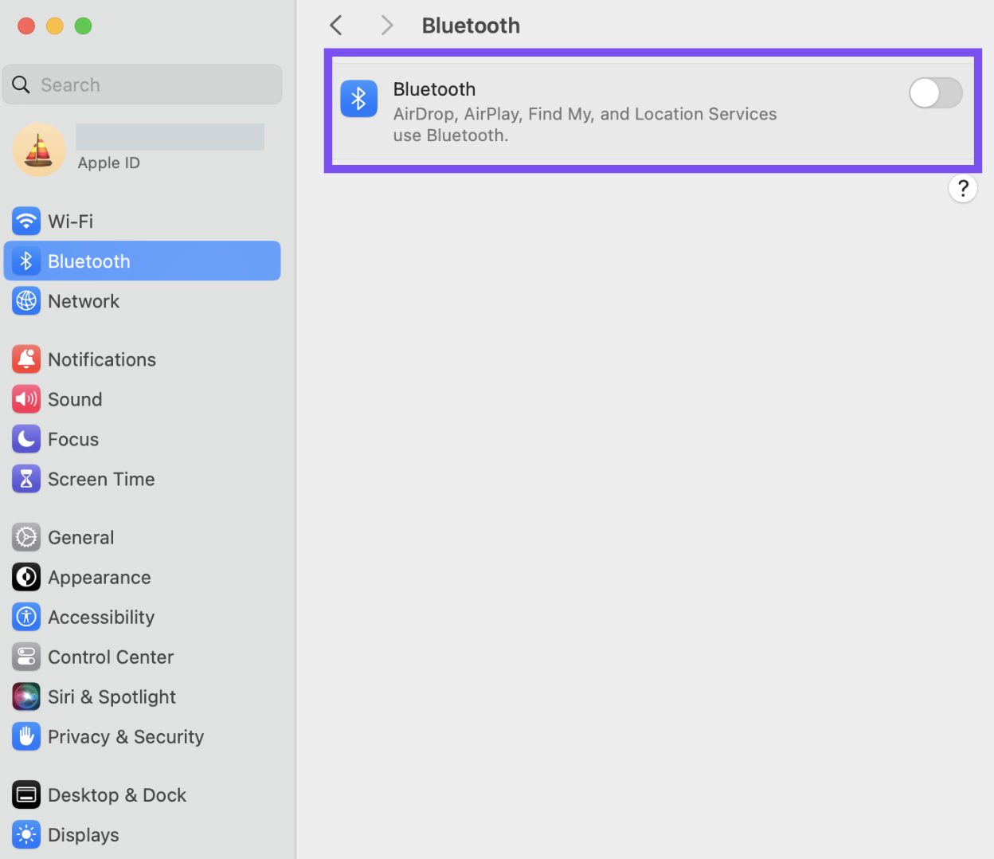Go back with the left chevron
Image resolution: width=994 pixels, height=859 pixels.
336,25
